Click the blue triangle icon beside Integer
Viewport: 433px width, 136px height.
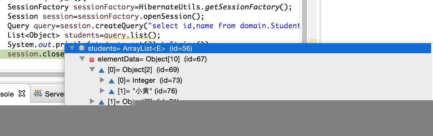click(x=112, y=81)
